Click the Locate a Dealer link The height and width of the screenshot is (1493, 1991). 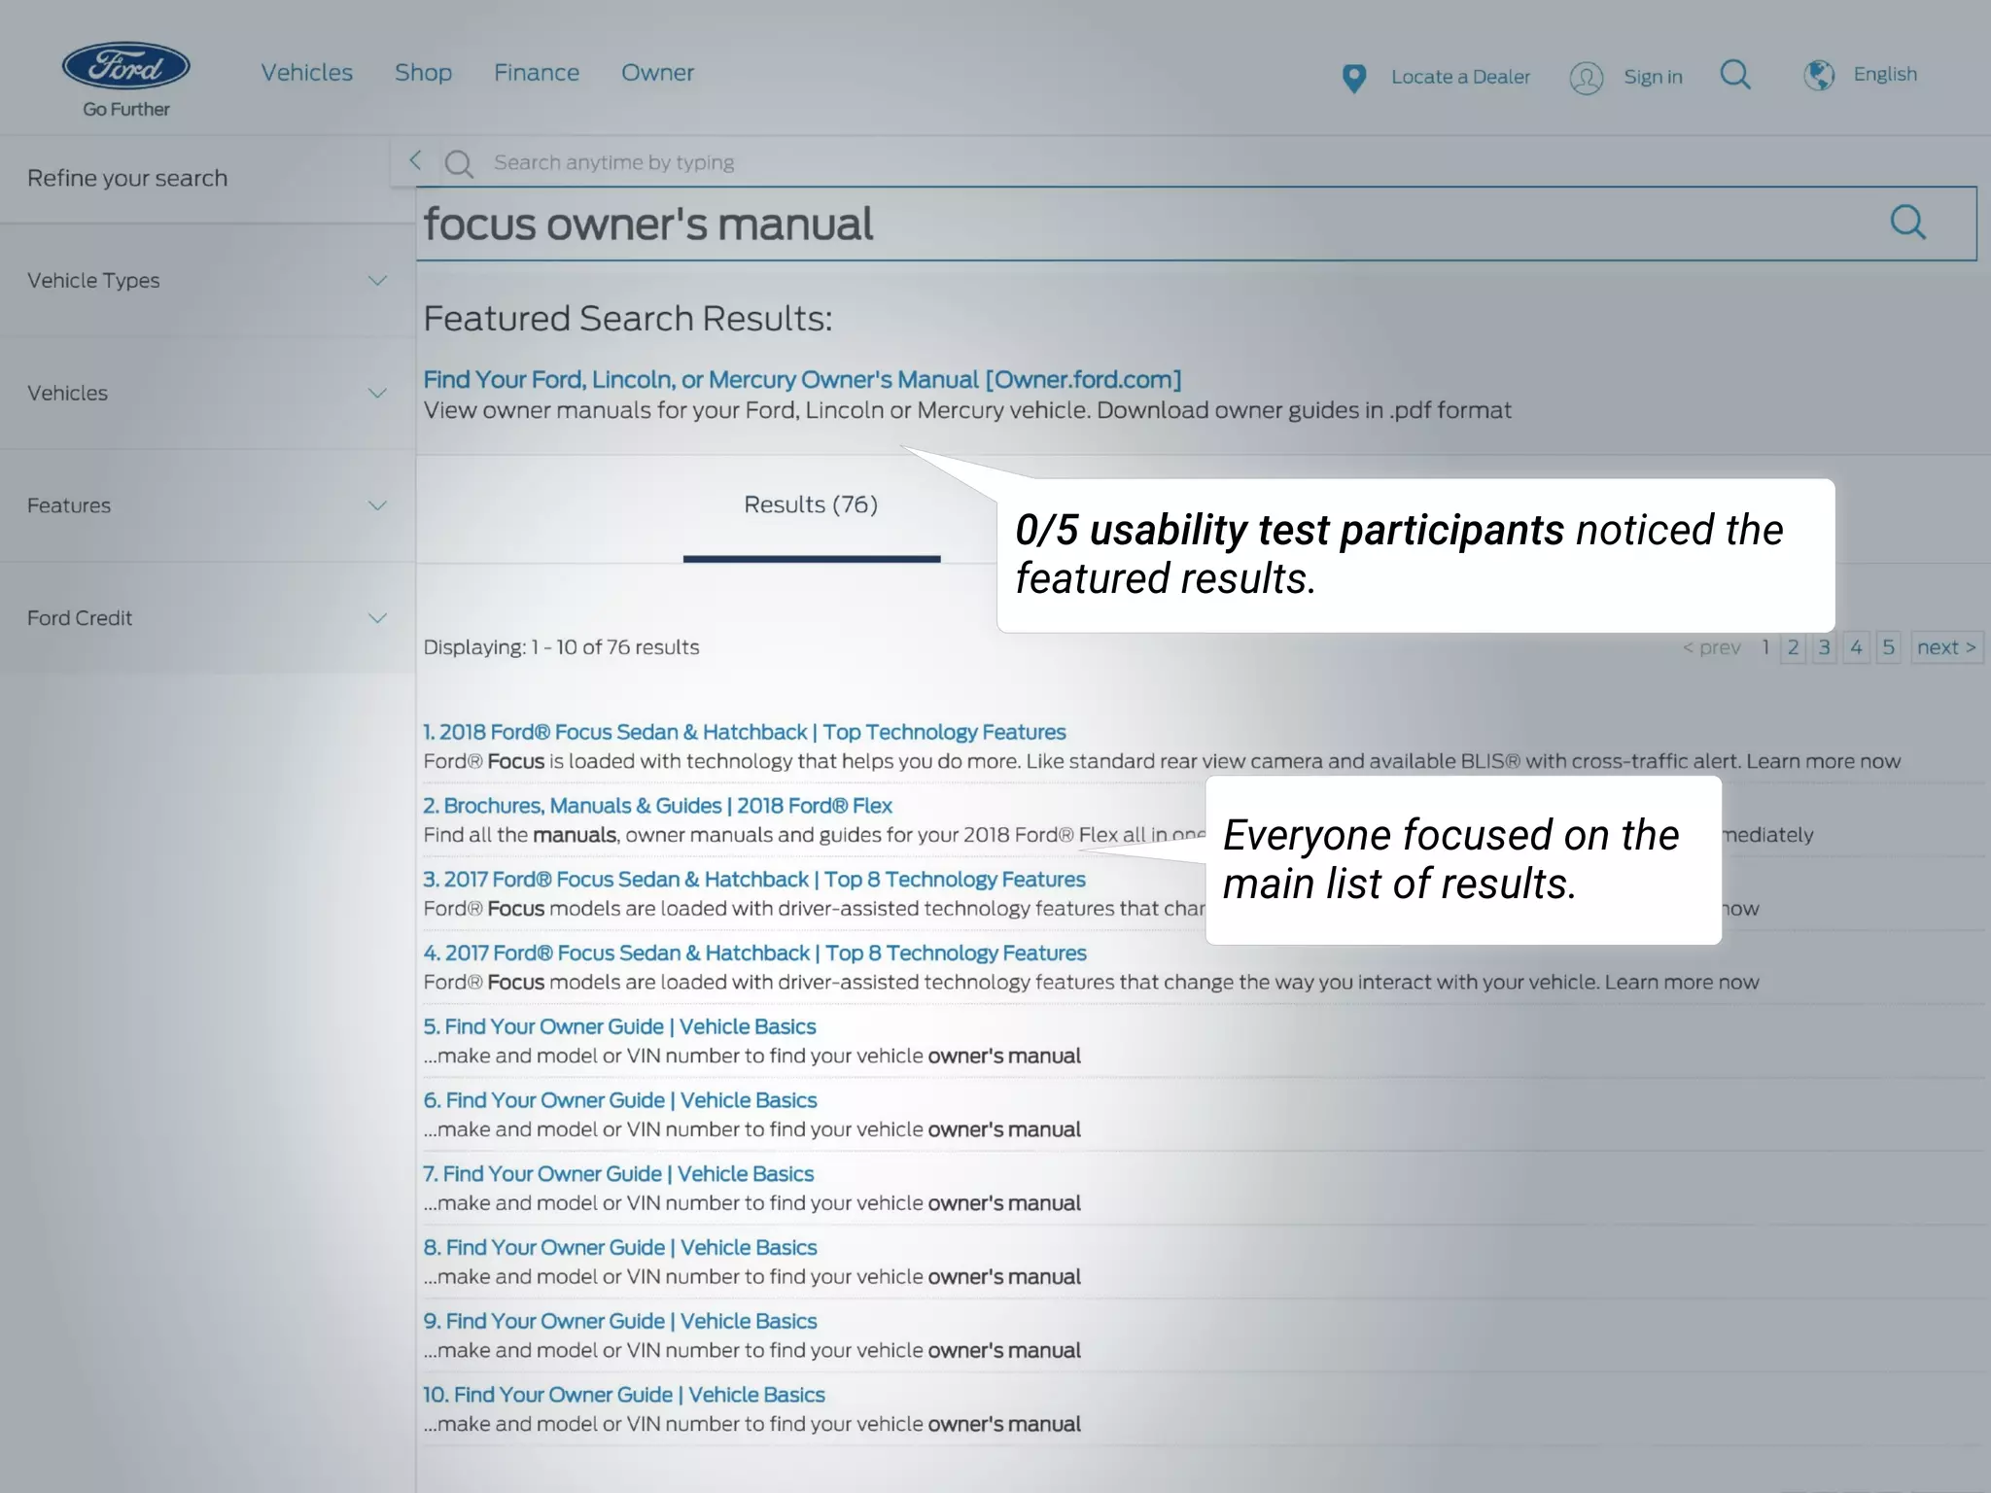tap(1460, 77)
